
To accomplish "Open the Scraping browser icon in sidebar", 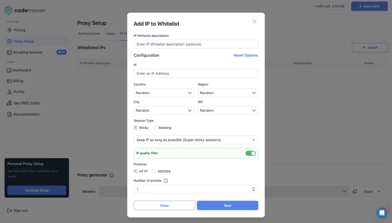I will coord(9,53).
